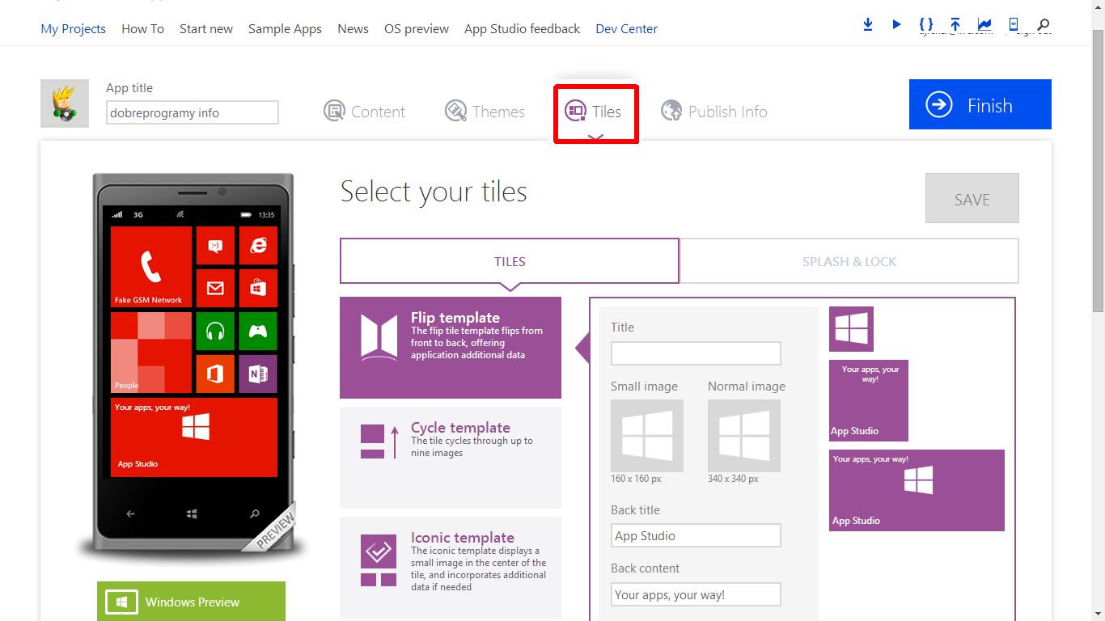Click the red App Studio wide phone tile
This screenshot has height=621, width=1105.
point(194,437)
